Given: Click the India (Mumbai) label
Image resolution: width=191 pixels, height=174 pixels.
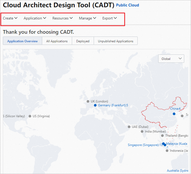Looking at the screenshot, I should tap(155, 131).
